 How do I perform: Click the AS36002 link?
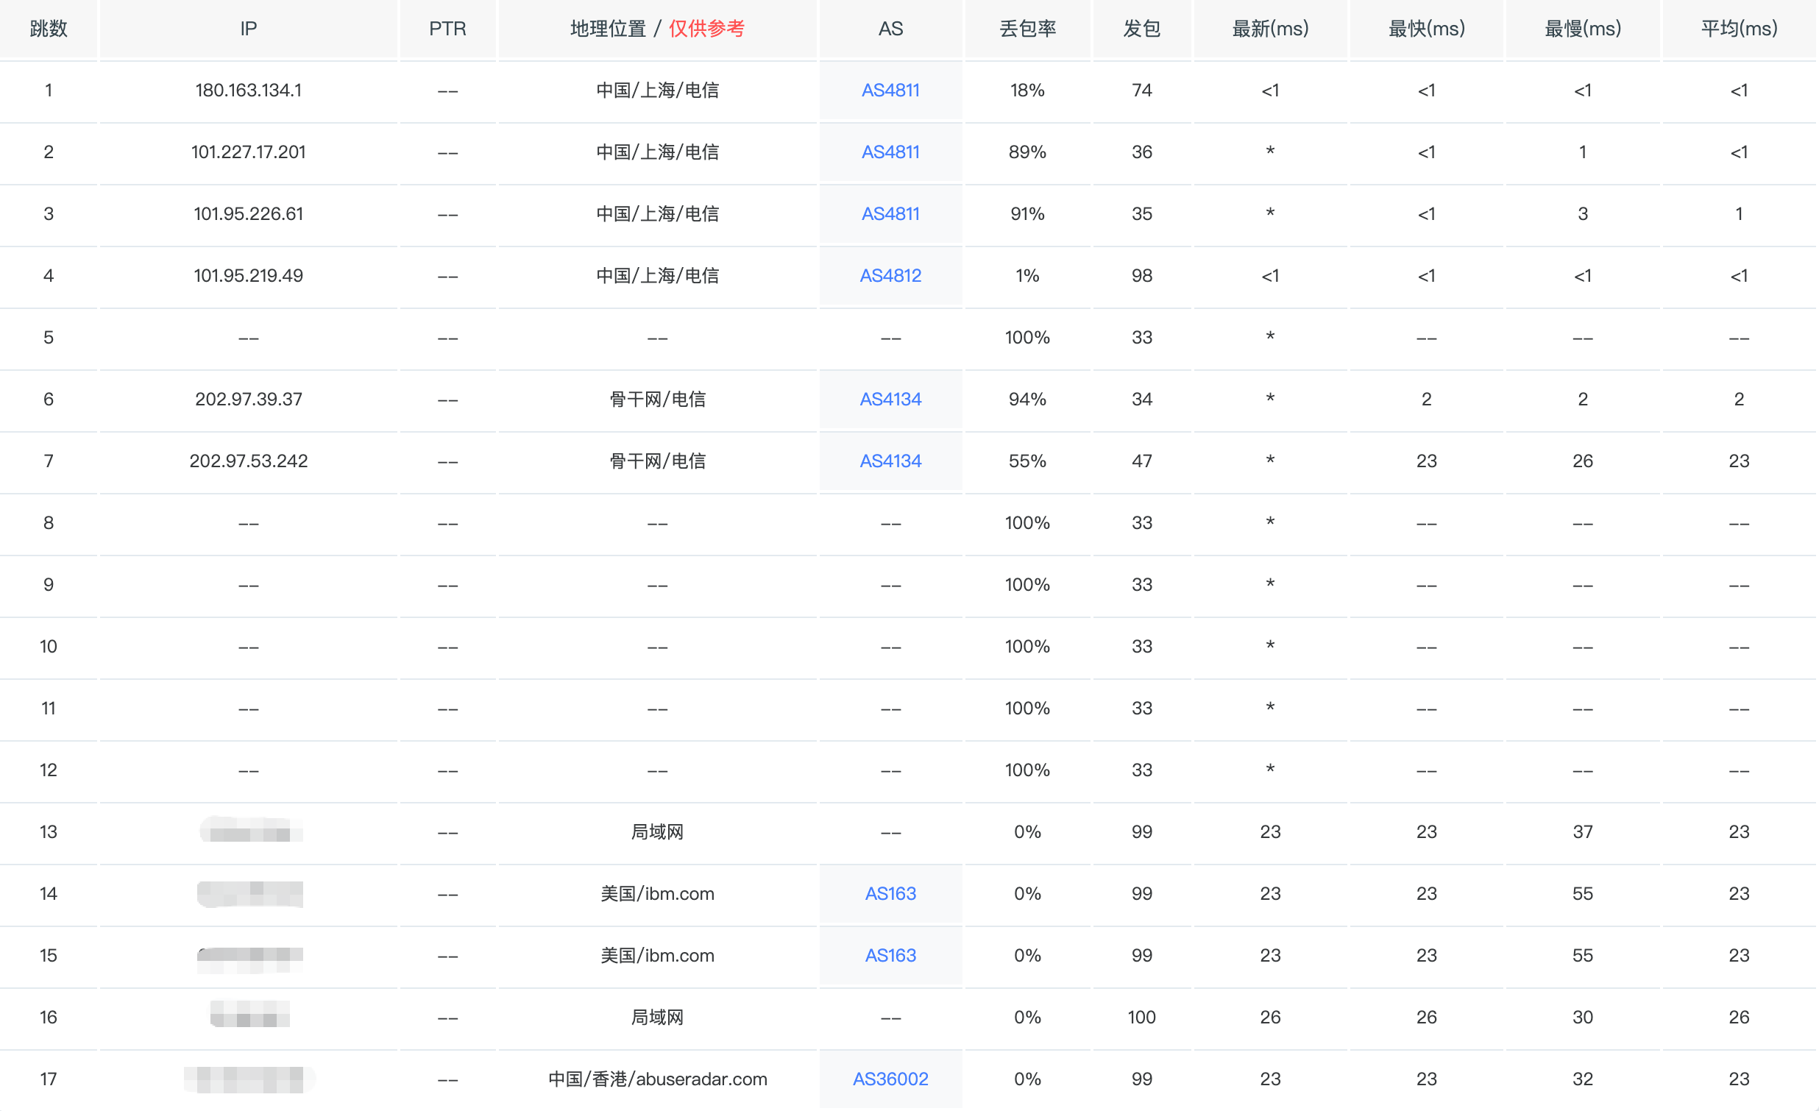[x=891, y=1079]
